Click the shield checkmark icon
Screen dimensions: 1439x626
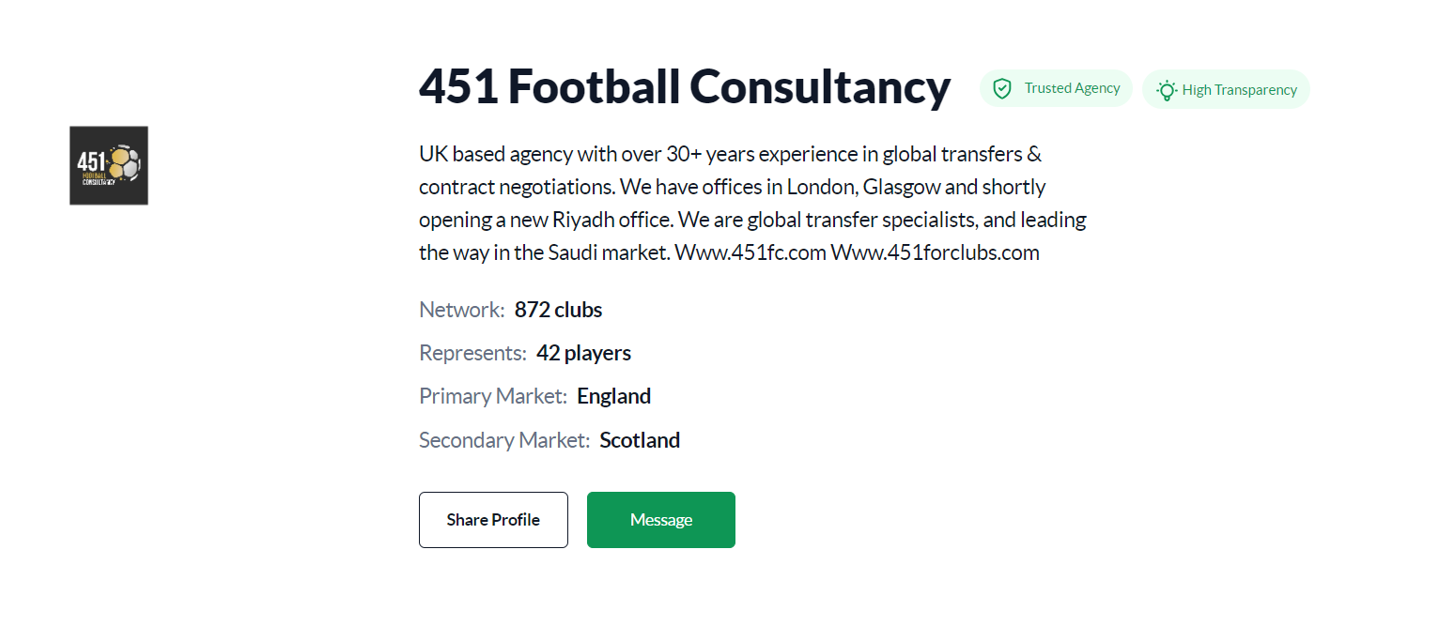[1002, 89]
